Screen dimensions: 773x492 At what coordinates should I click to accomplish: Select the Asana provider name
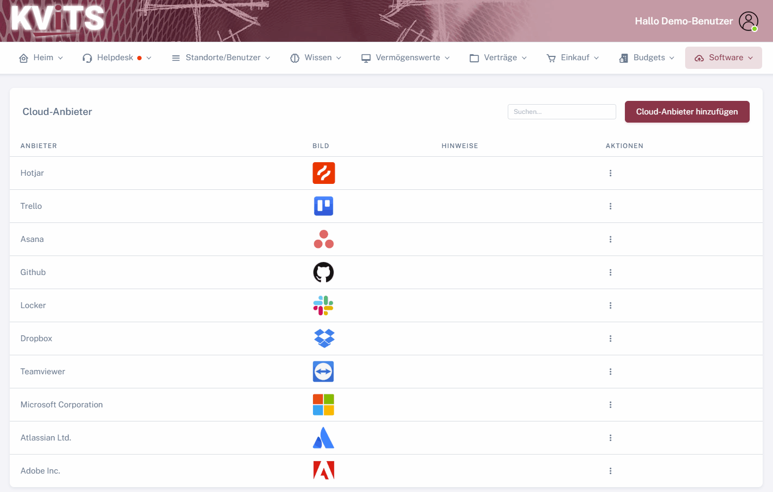(x=32, y=239)
